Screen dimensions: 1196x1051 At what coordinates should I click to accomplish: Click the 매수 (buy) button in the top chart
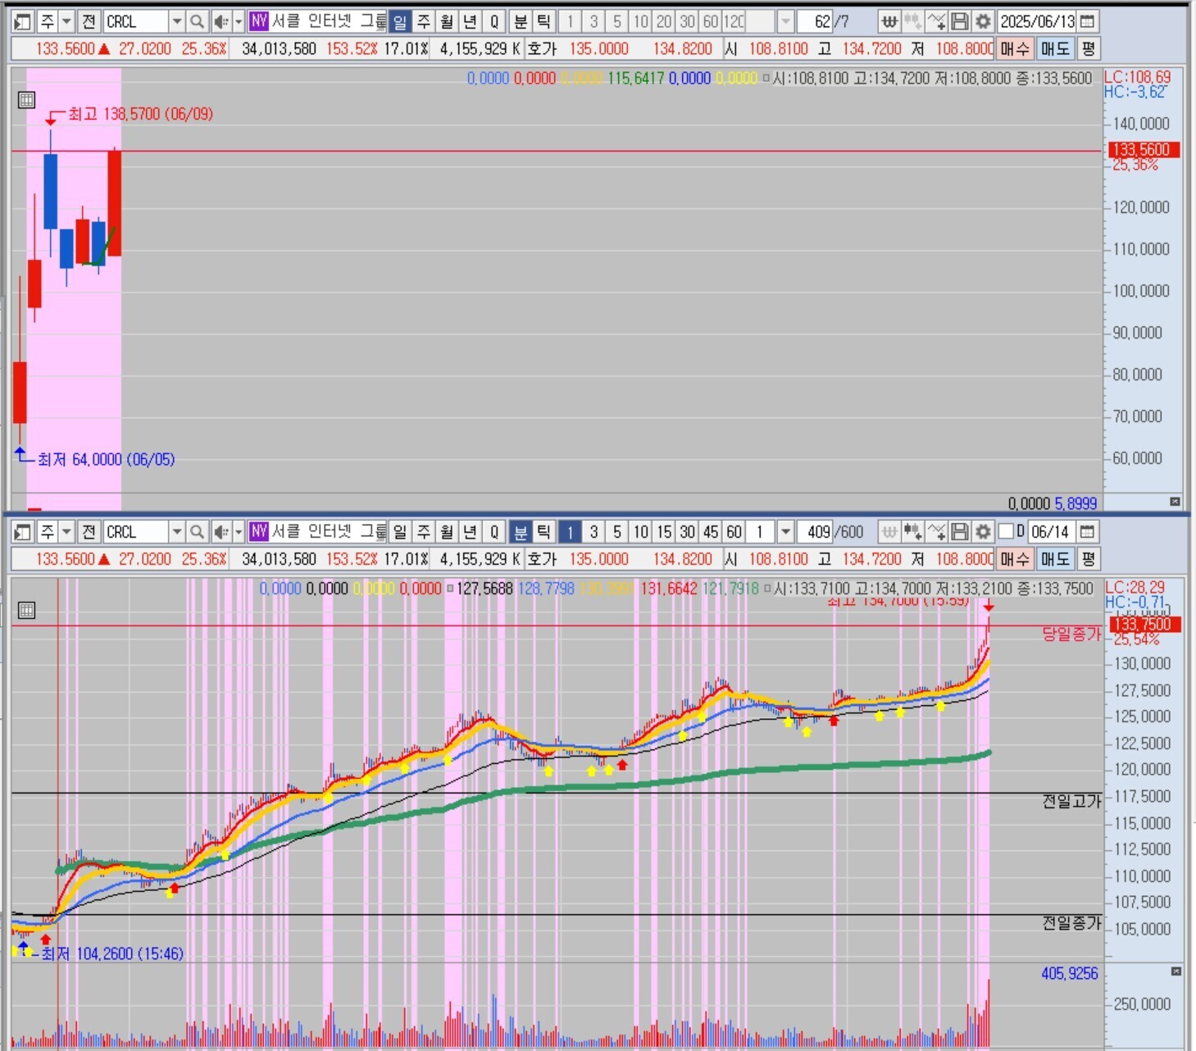(x=1015, y=48)
